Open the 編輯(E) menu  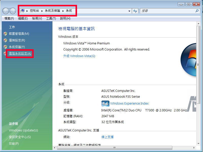[x=23, y=19]
